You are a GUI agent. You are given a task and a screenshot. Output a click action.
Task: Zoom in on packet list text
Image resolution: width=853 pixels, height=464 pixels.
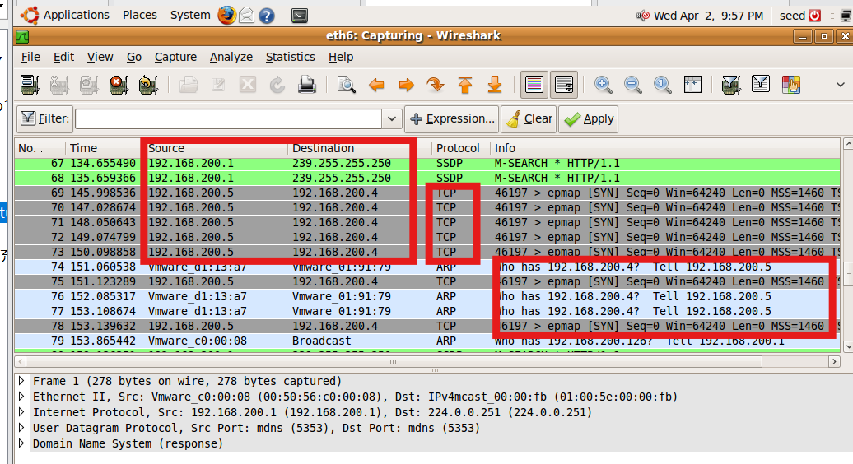[603, 85]
